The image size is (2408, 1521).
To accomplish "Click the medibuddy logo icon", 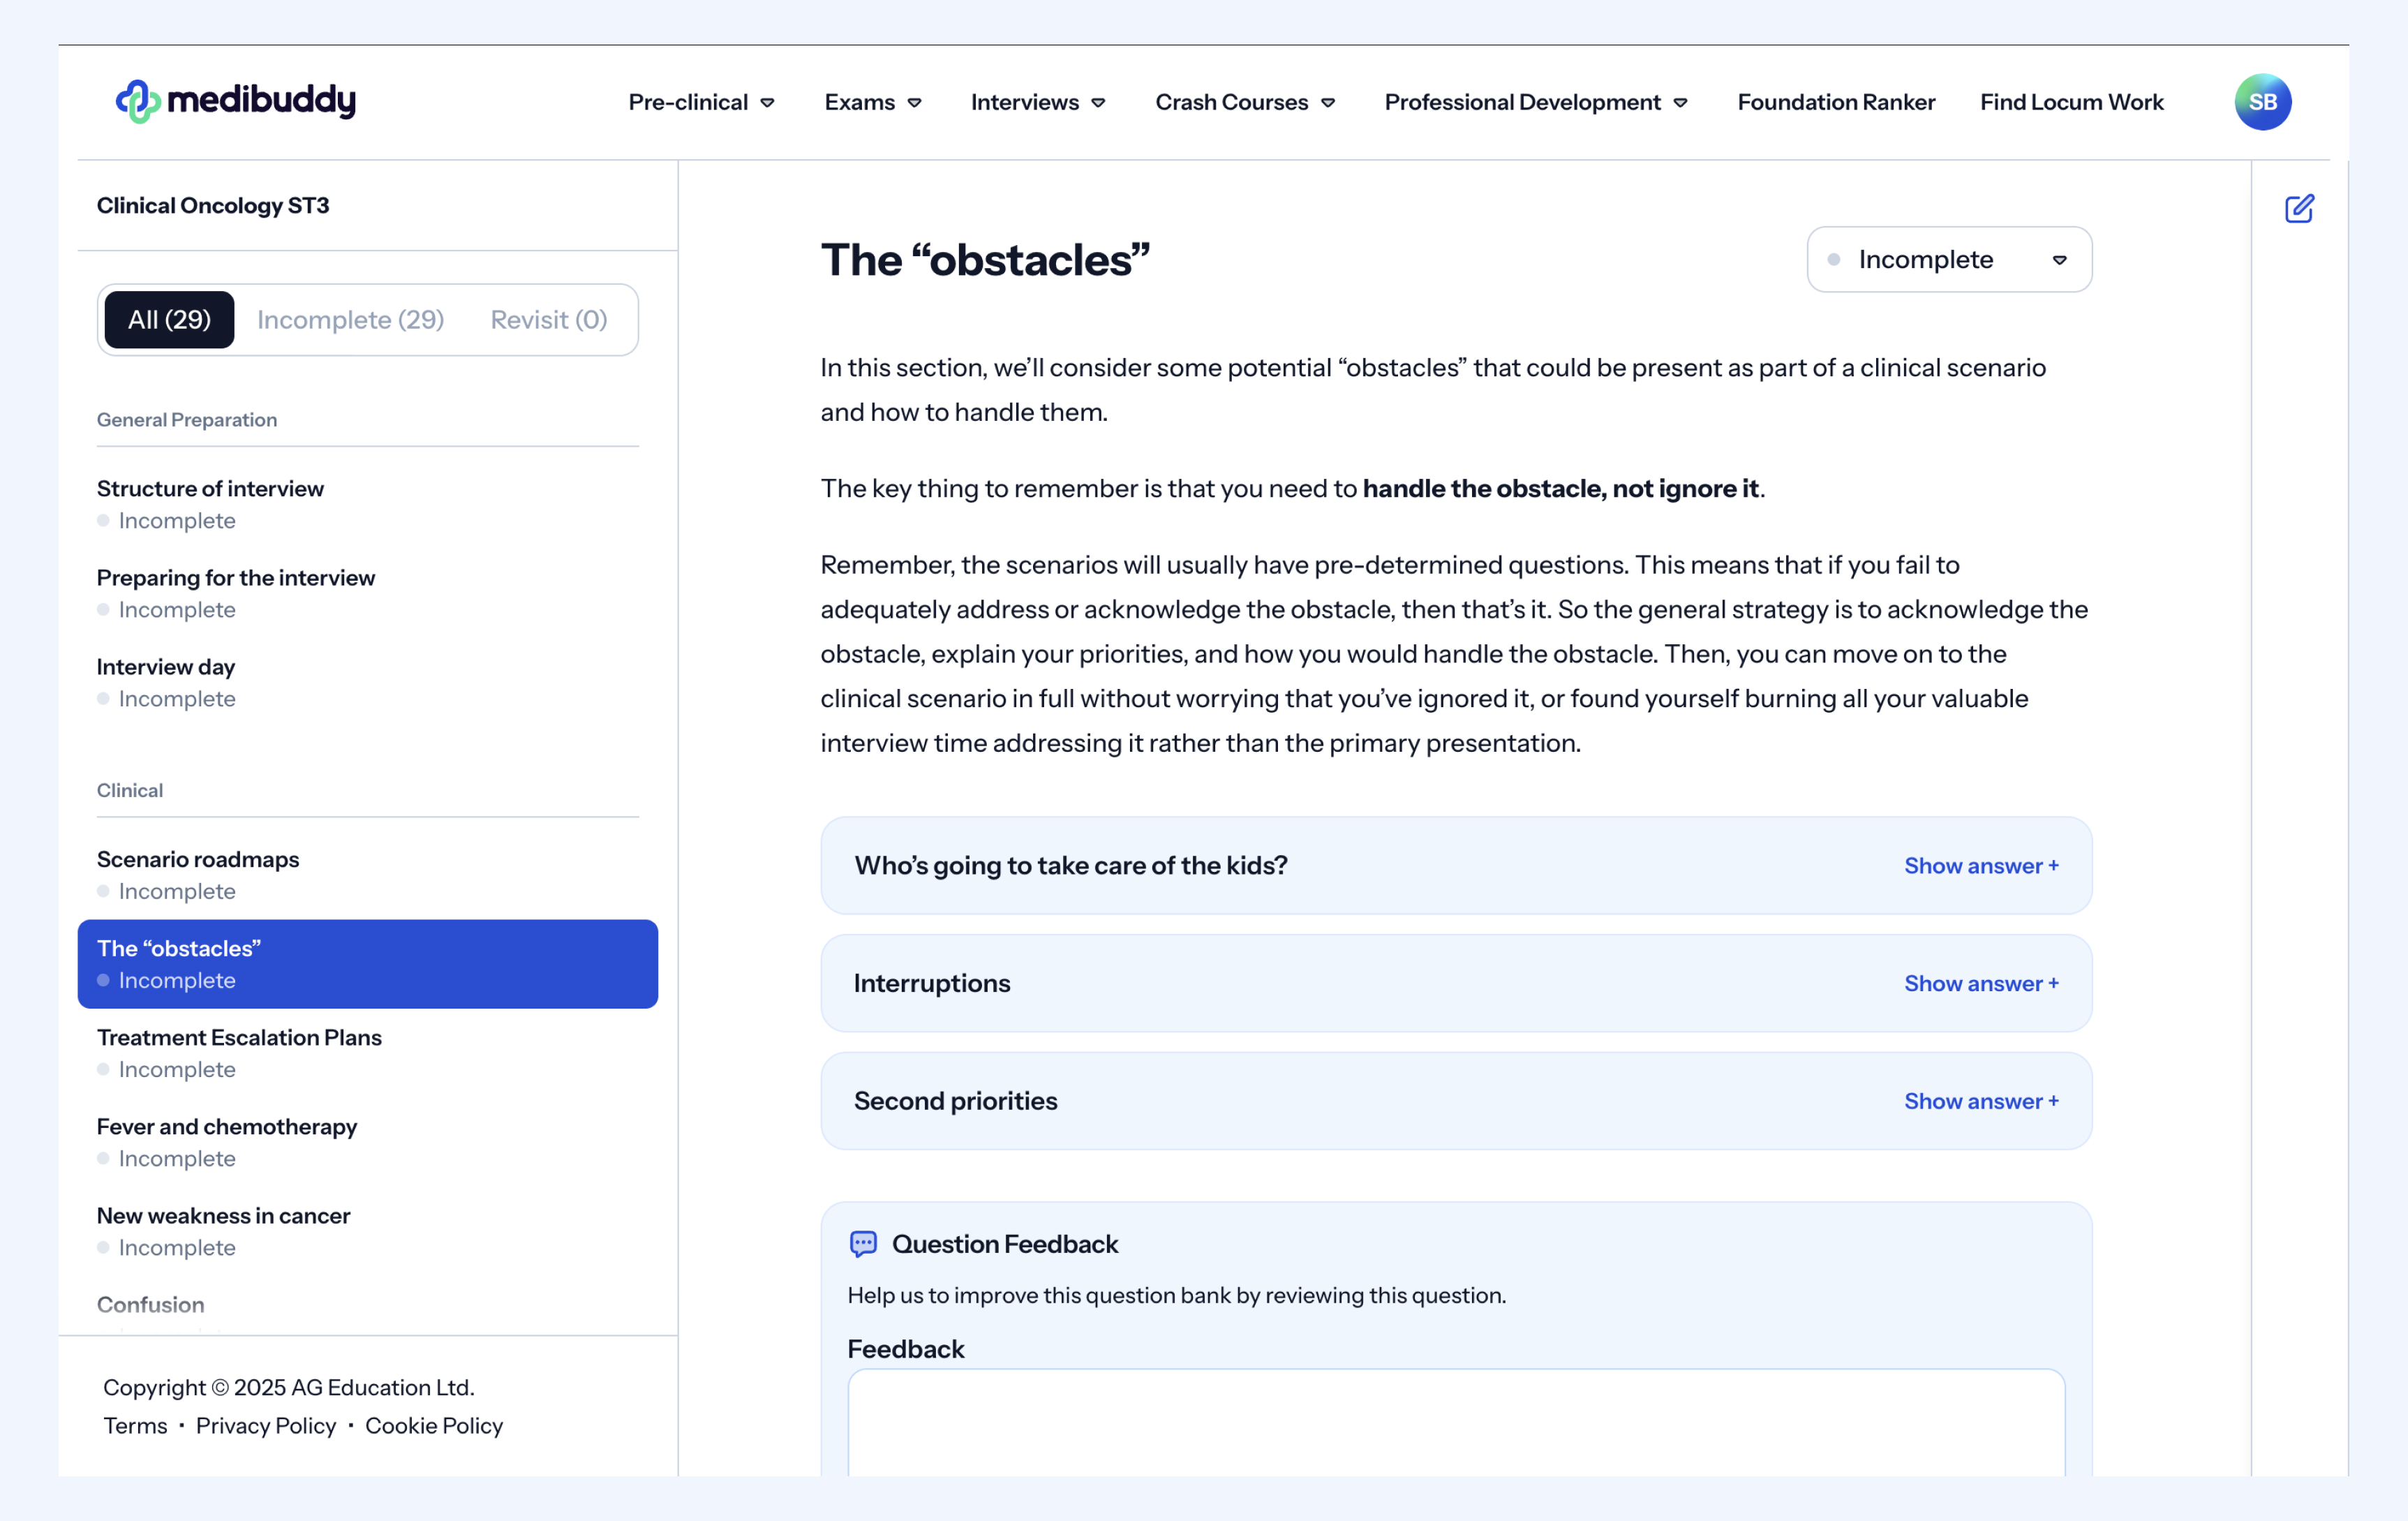I will click(138, 101).
